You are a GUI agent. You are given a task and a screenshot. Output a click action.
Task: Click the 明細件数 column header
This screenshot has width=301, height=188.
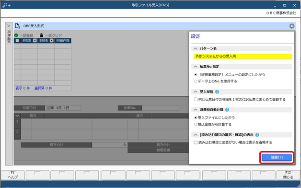pyautogui.click(x=63, y=40)
